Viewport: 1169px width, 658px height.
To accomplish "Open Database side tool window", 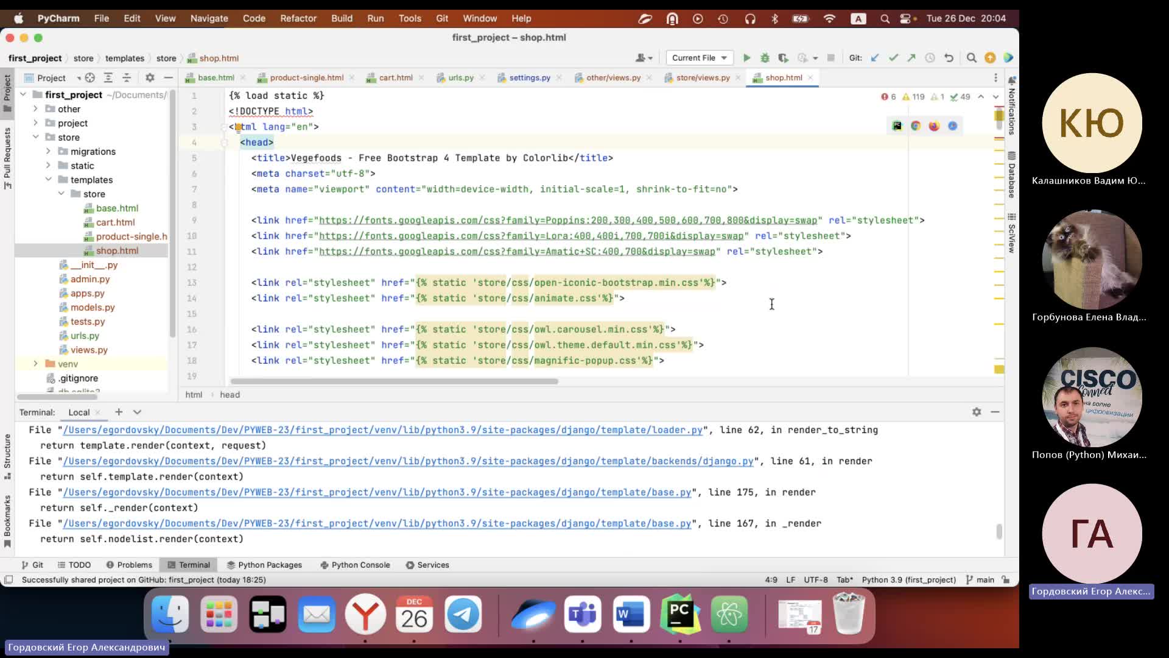I will (1011, 175).
